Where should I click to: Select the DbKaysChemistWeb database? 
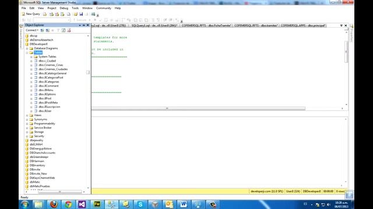click(42, 178)
